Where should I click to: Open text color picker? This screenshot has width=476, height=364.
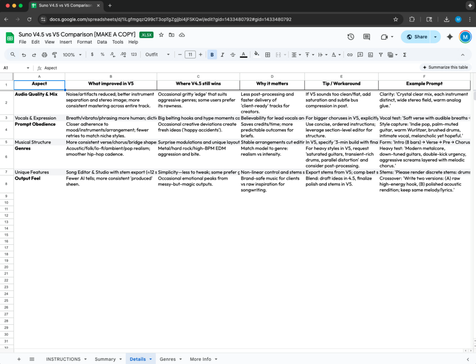[x=243, y=55]
